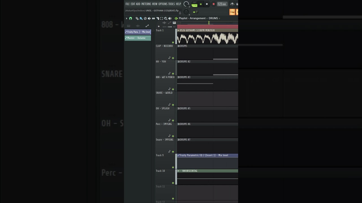Click note icon on HH - YUH track
This screenshot has height=203, width=362.
pos(169,73)
